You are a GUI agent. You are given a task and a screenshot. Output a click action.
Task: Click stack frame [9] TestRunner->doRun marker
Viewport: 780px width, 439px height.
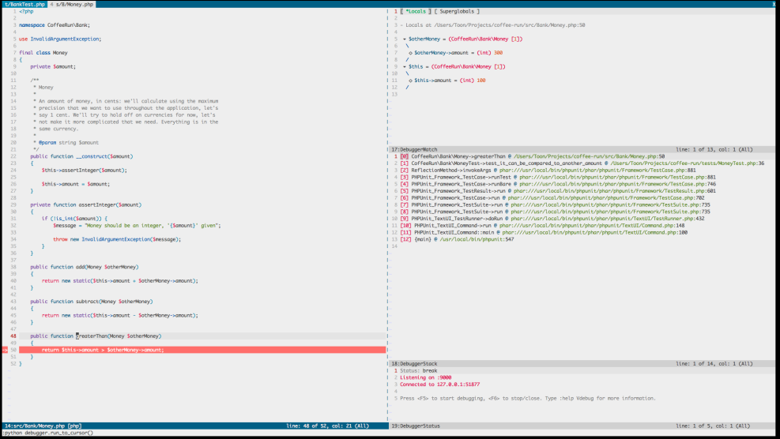405,218
